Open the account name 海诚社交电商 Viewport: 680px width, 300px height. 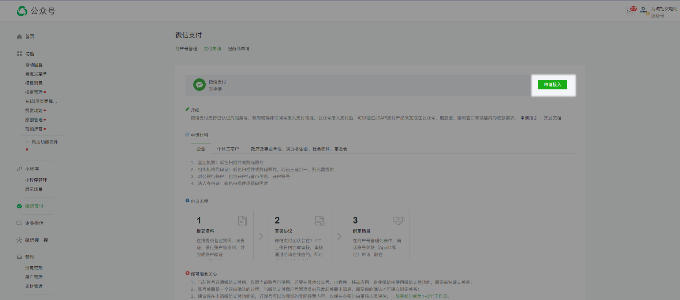pyautogui.click(x=664, y=9)
